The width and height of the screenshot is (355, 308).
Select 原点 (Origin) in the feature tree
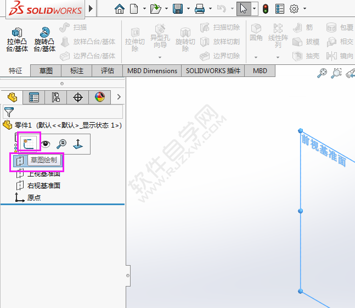(28, 197)
